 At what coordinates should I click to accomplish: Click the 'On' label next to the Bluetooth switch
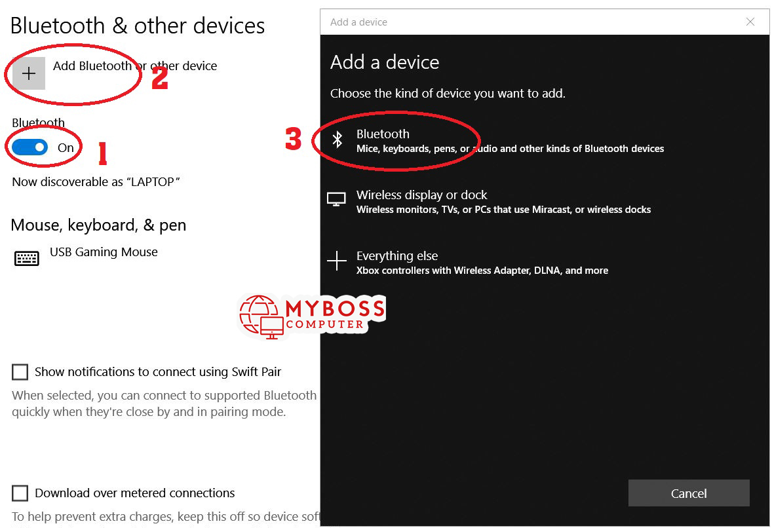pyautogui.click(x=66, y=148)
